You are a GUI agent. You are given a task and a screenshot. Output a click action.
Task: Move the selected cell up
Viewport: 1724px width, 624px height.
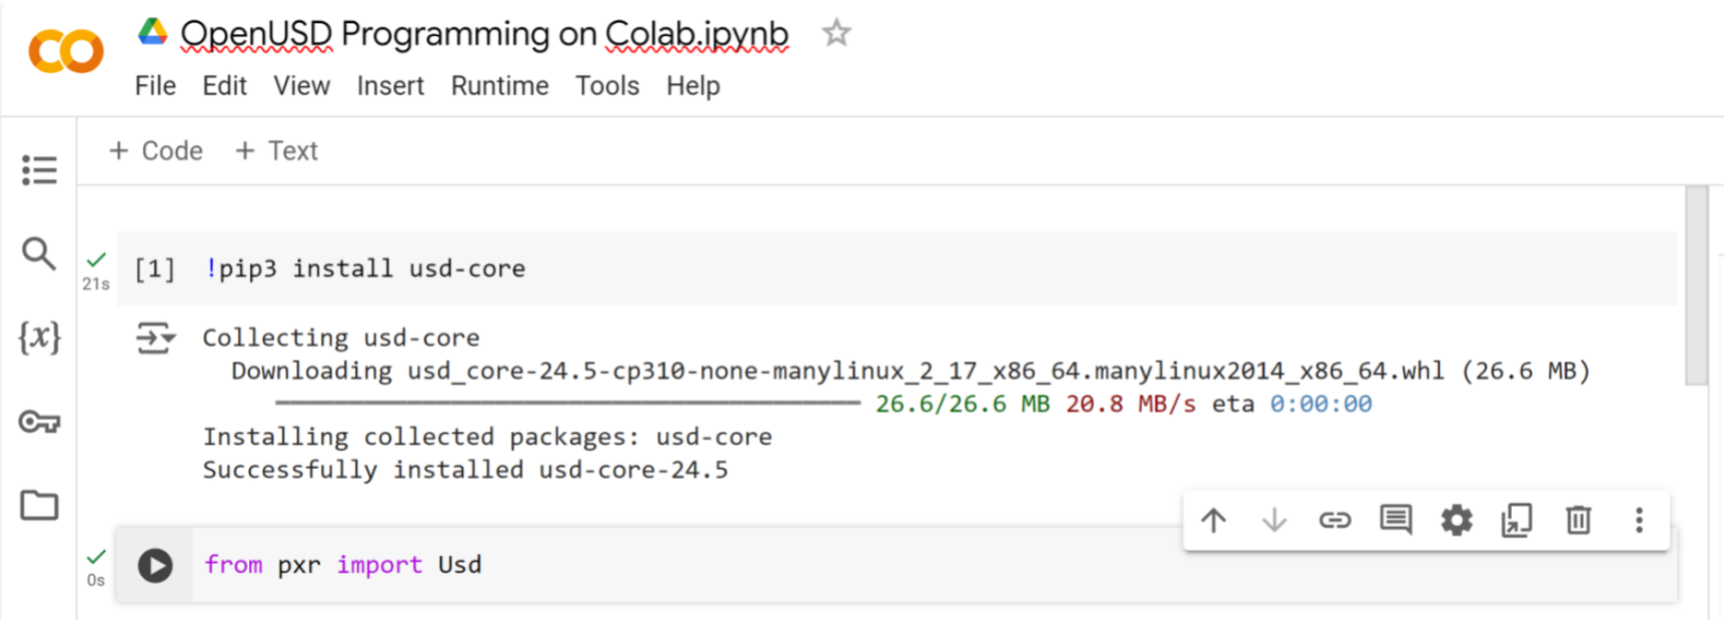coord(1213,521)
